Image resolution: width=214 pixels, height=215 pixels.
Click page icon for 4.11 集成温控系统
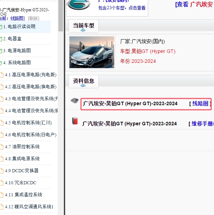(2, 195)
